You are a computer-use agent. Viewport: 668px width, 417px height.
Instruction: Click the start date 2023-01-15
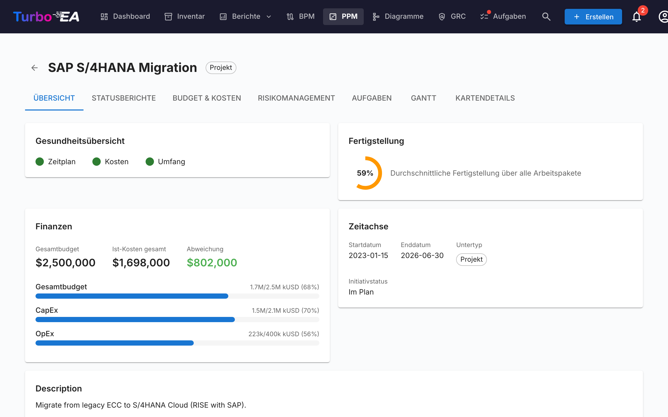(x=368, y=255)
